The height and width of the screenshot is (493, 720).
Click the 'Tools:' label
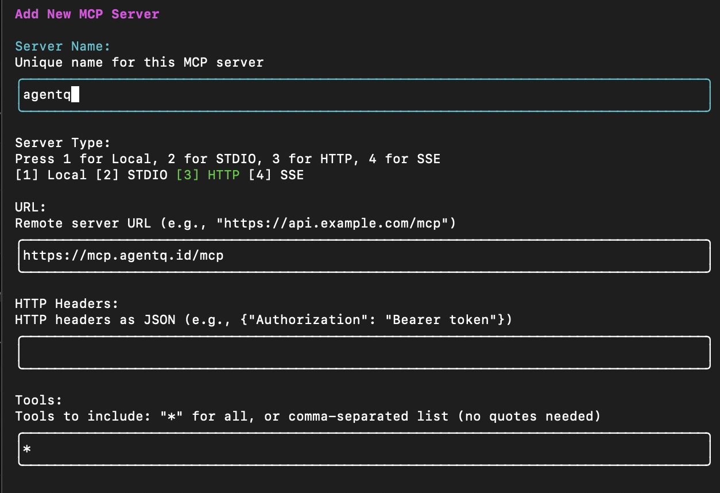tap(38, 400)
